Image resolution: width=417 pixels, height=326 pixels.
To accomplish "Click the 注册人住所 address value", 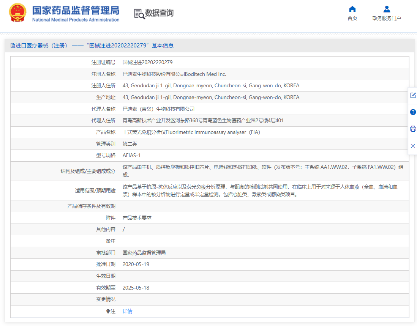I will tap(211, 85).
